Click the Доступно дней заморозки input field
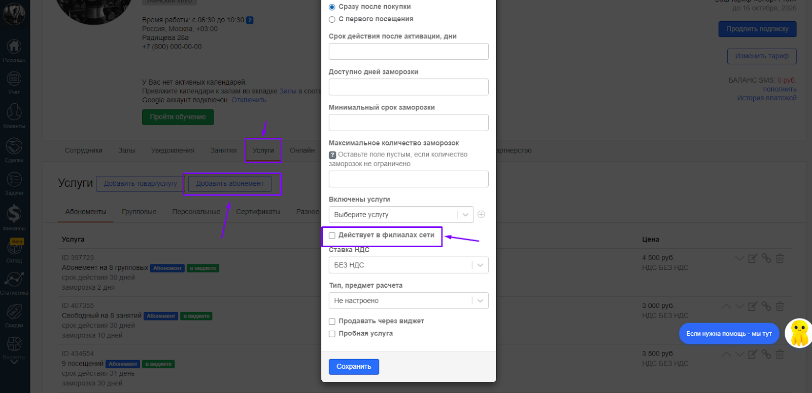This screenshot has width=812, height=393. (x=408, y=87)
